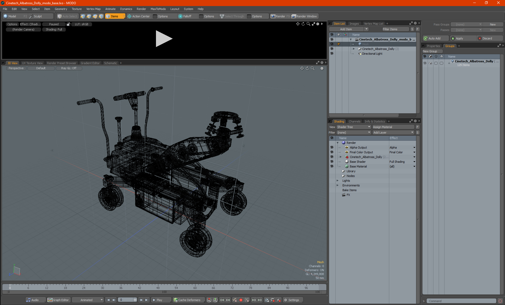Viewport: 505px width, 305px height.
Task: Click the Apply button
Action: [463, 38]
